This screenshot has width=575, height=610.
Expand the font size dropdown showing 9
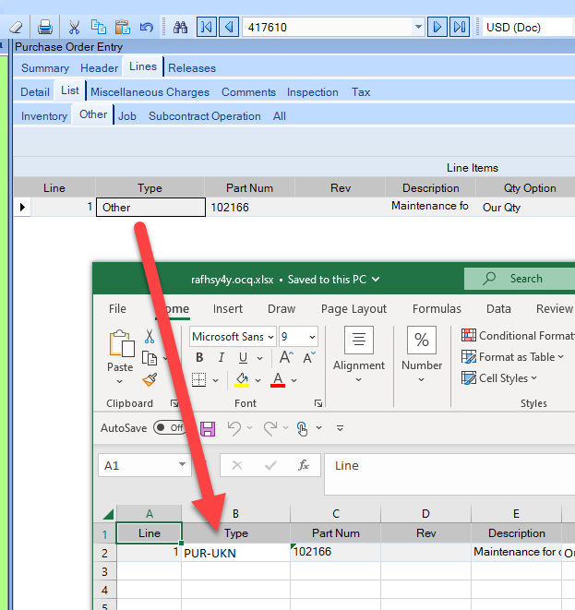pyautogui.click(x=311, y=337)
